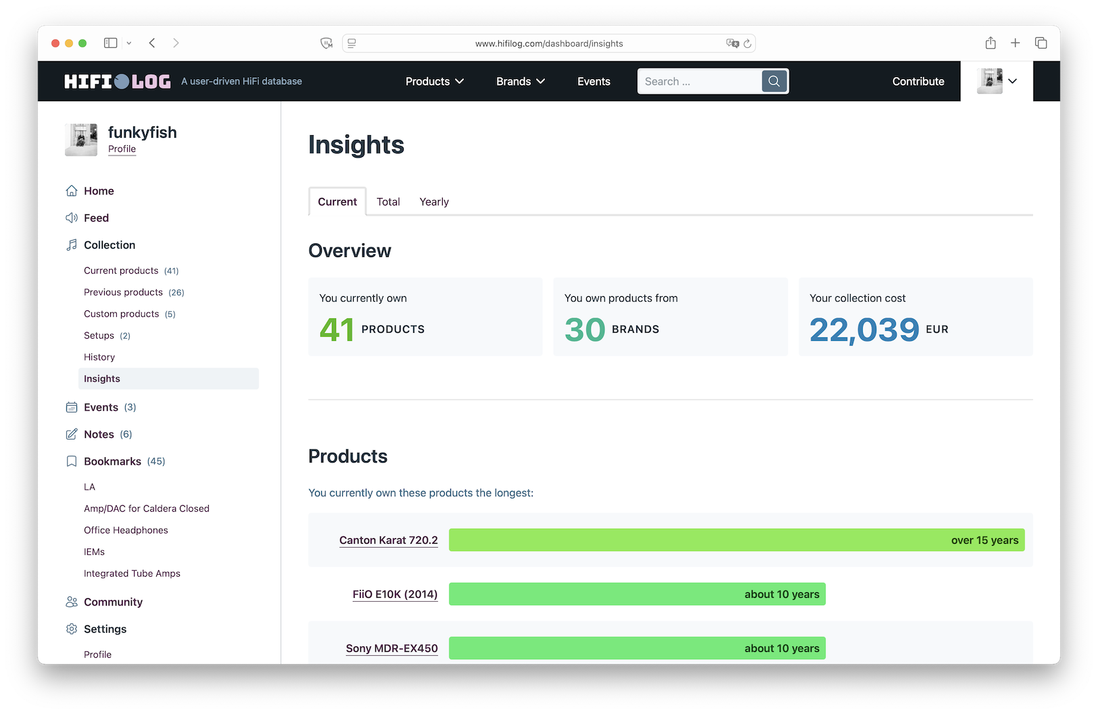Open Settings in the sidebar
The height and width of the screenshot is (714, 1098).
tap(96, 629)
